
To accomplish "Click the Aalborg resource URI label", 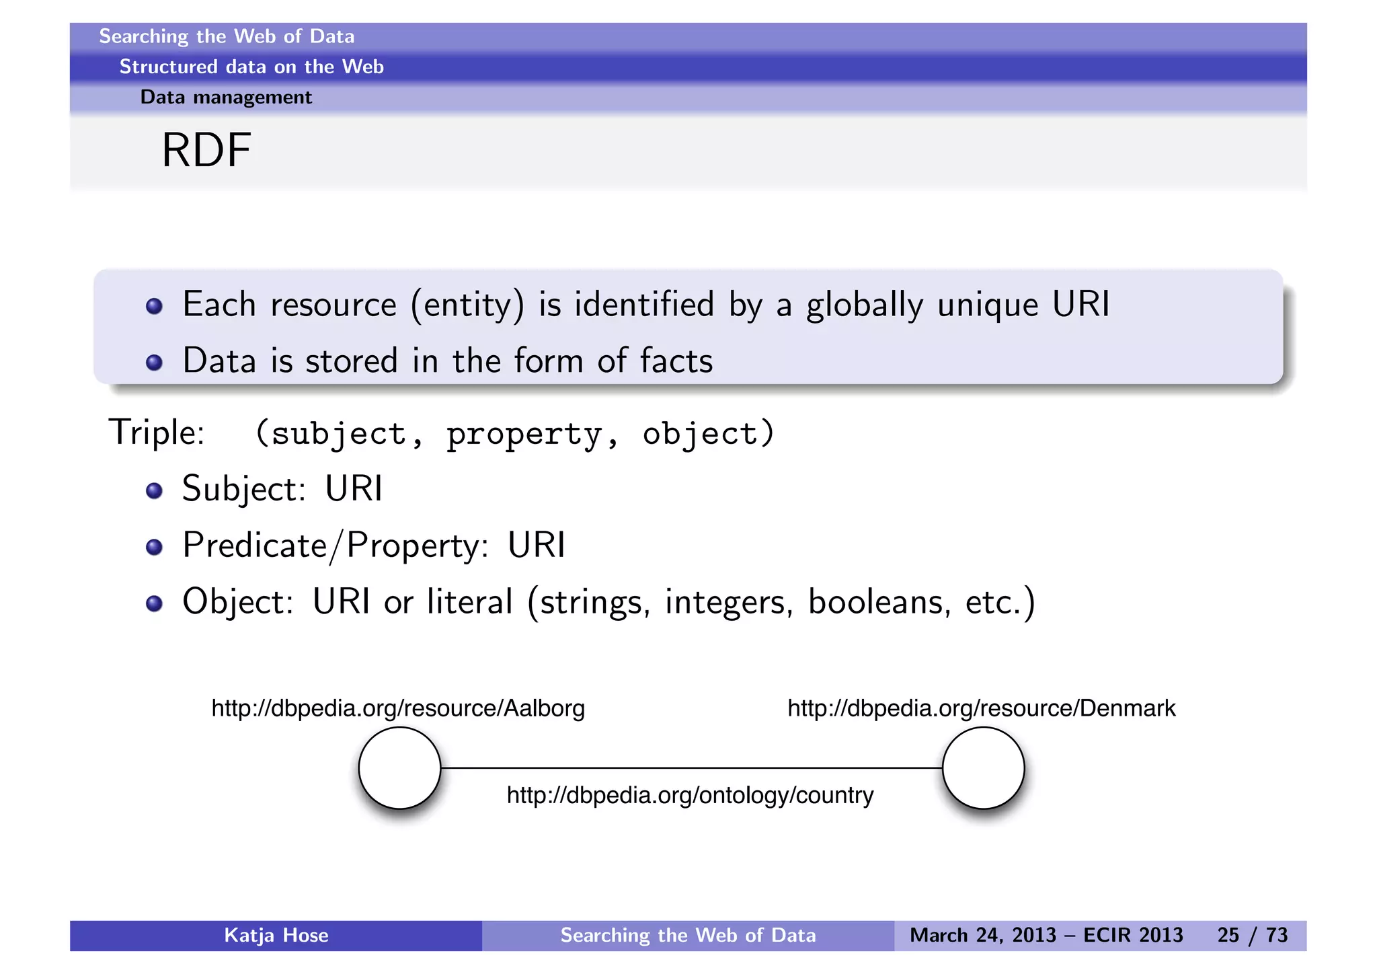I will point(398,709).
